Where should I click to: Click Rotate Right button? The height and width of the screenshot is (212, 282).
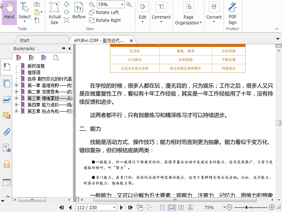point(104,20)
